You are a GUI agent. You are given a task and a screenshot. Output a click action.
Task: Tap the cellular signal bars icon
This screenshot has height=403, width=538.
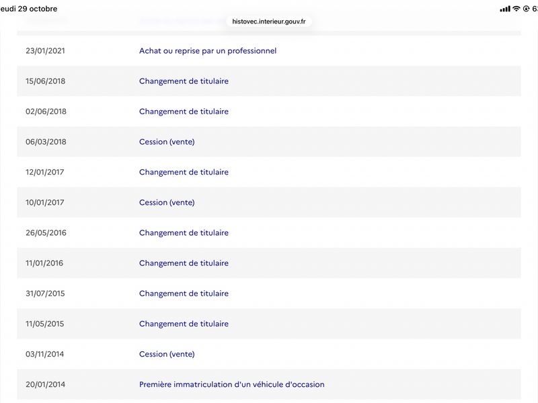[x=505, y=9]
